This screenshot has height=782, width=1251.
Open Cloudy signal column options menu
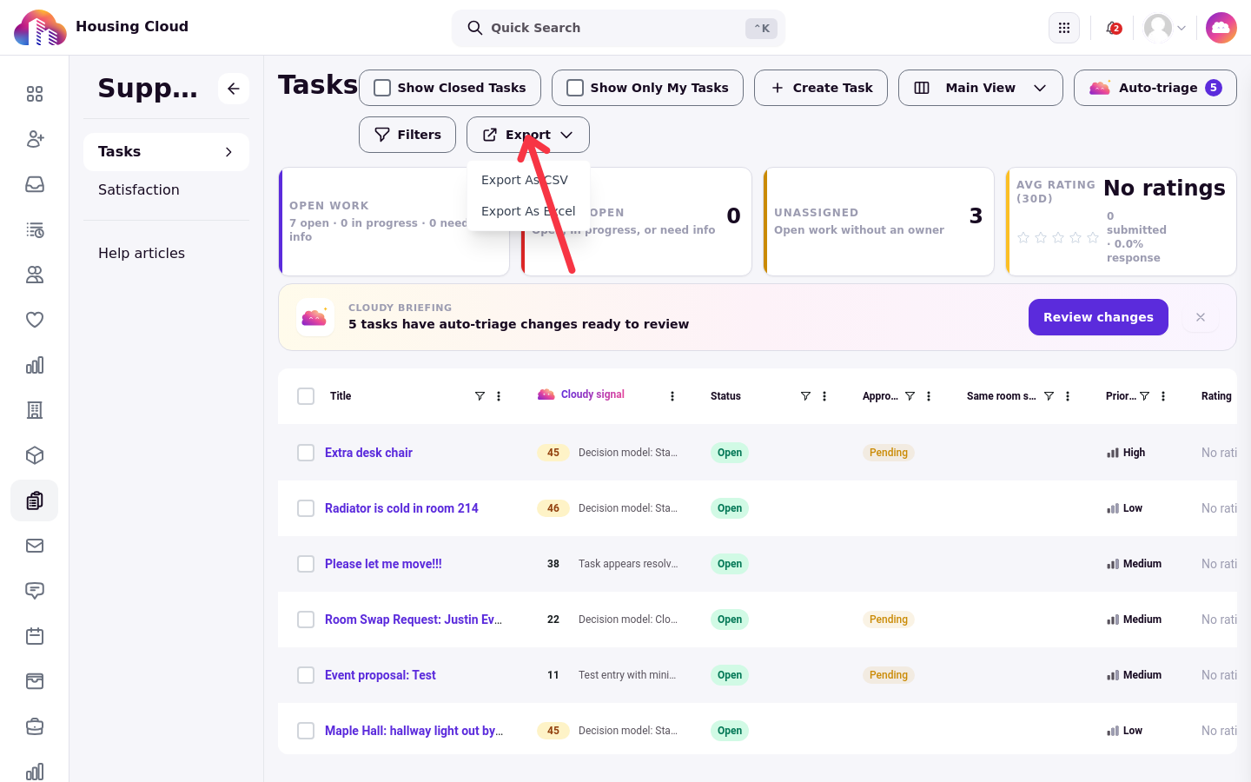[672, 396]
